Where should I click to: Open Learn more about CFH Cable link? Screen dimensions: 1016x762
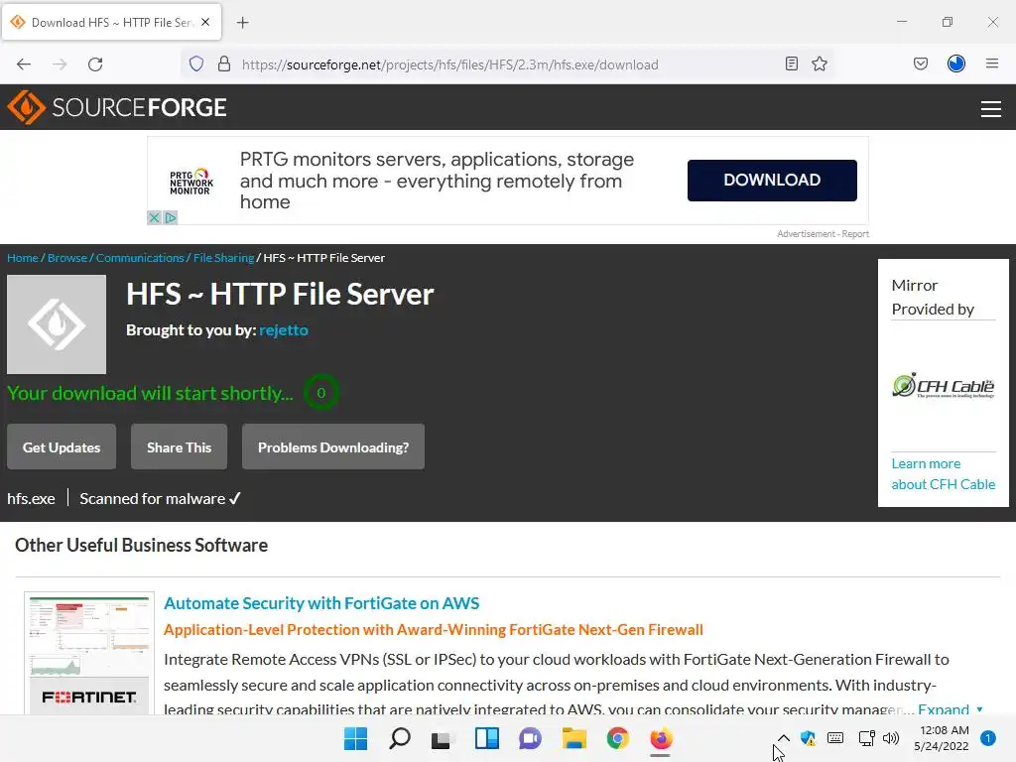tap(943, 473)
